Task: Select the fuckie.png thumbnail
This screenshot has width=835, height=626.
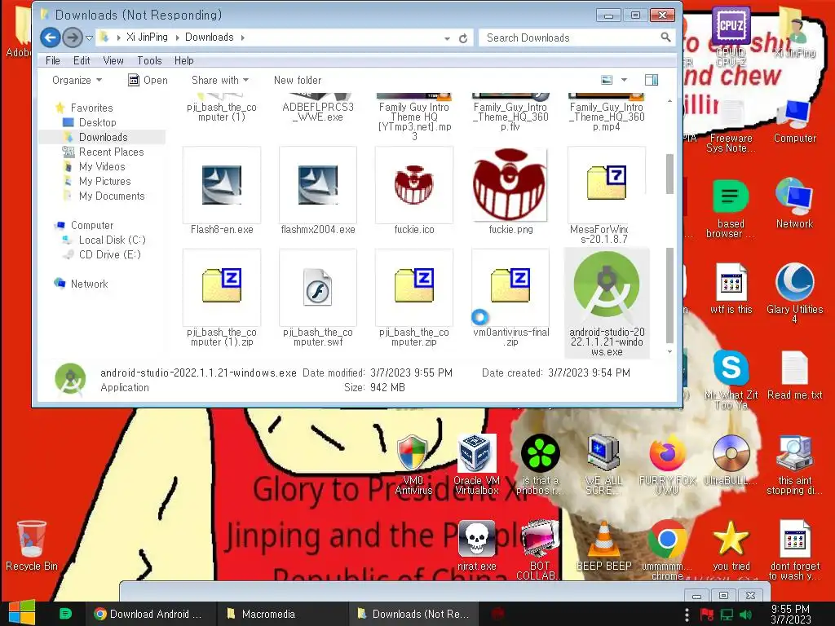Action: tap(510, 185)
